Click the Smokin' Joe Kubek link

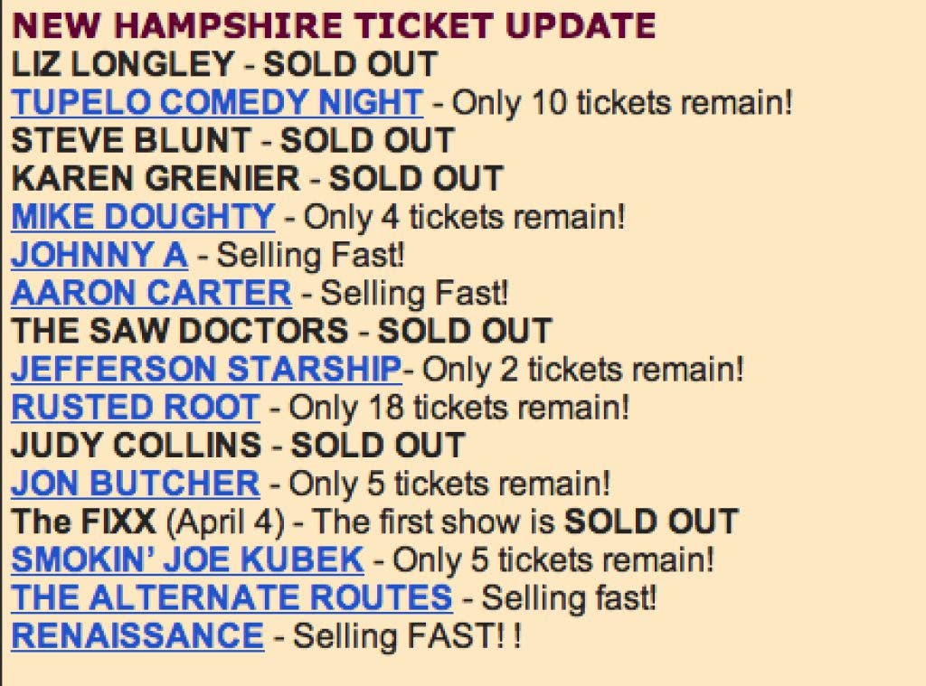pyautogui.click(x=187, y=559)
